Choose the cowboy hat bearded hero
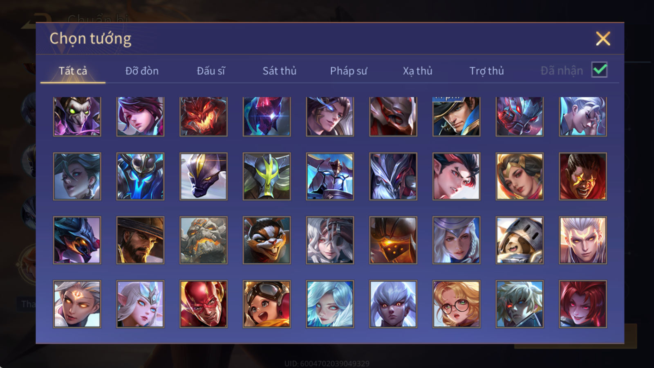The height and width of the screenshot is (368, 654). coord(140,240)
